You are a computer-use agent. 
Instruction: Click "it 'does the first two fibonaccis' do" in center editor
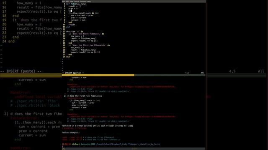(89, 45)
